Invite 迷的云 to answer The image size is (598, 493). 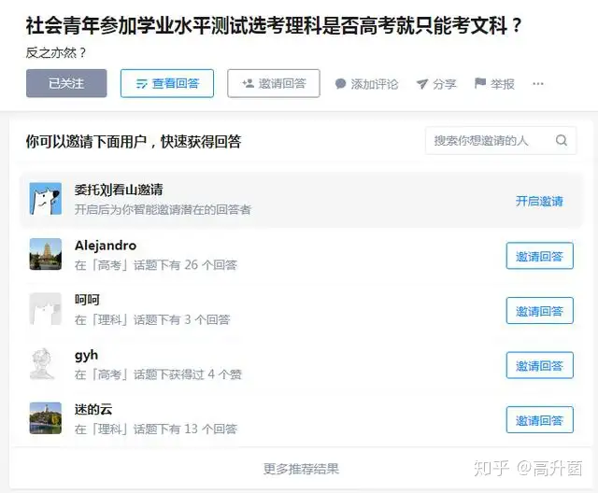coord(540,420)
